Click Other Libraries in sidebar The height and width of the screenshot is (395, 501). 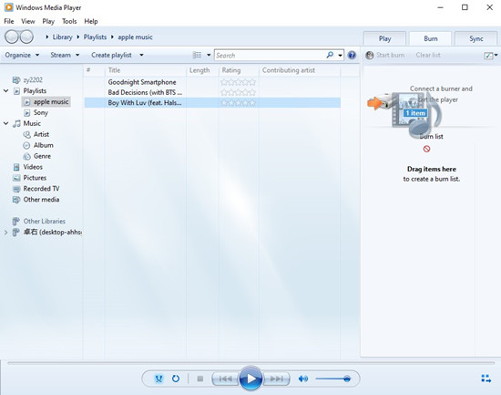tap(38, 221)
